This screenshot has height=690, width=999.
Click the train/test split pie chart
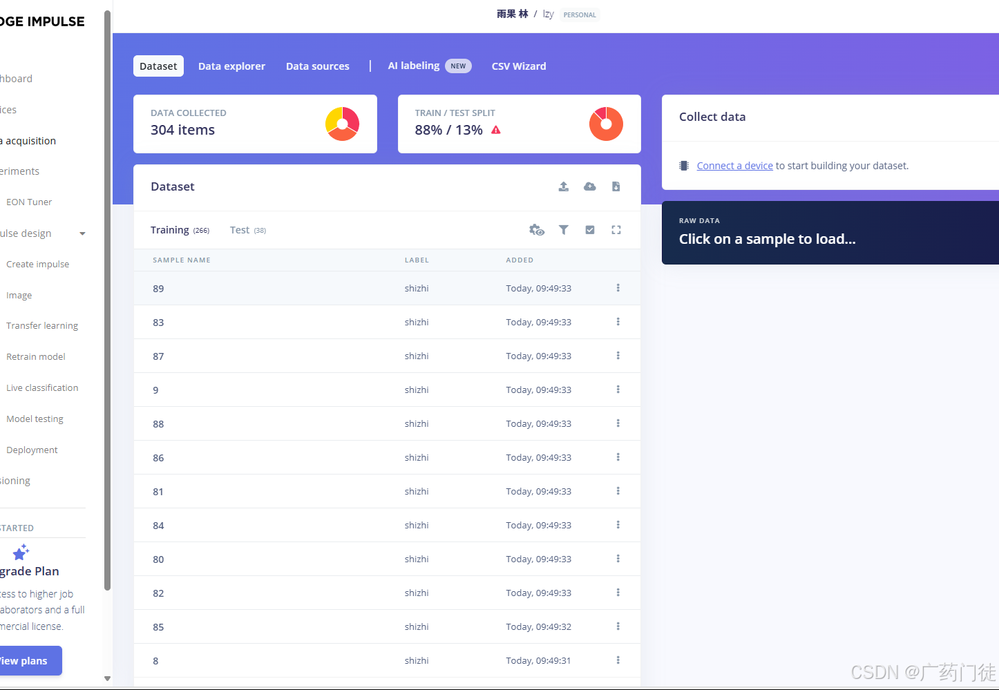click(x=607, y=124)
